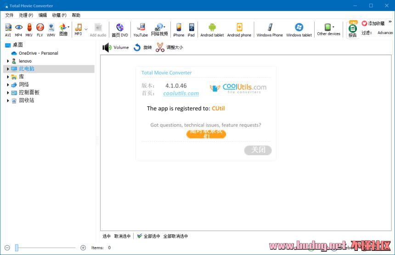395x255 pixels.
Task: Expand the lenovo folder tree node
Action: tap(8, 61)
